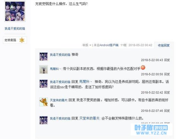Viewport: 176px width, 139px height.
Task: Reply to comment dated 2018-5-22 00:56
Action: (167, 74)
